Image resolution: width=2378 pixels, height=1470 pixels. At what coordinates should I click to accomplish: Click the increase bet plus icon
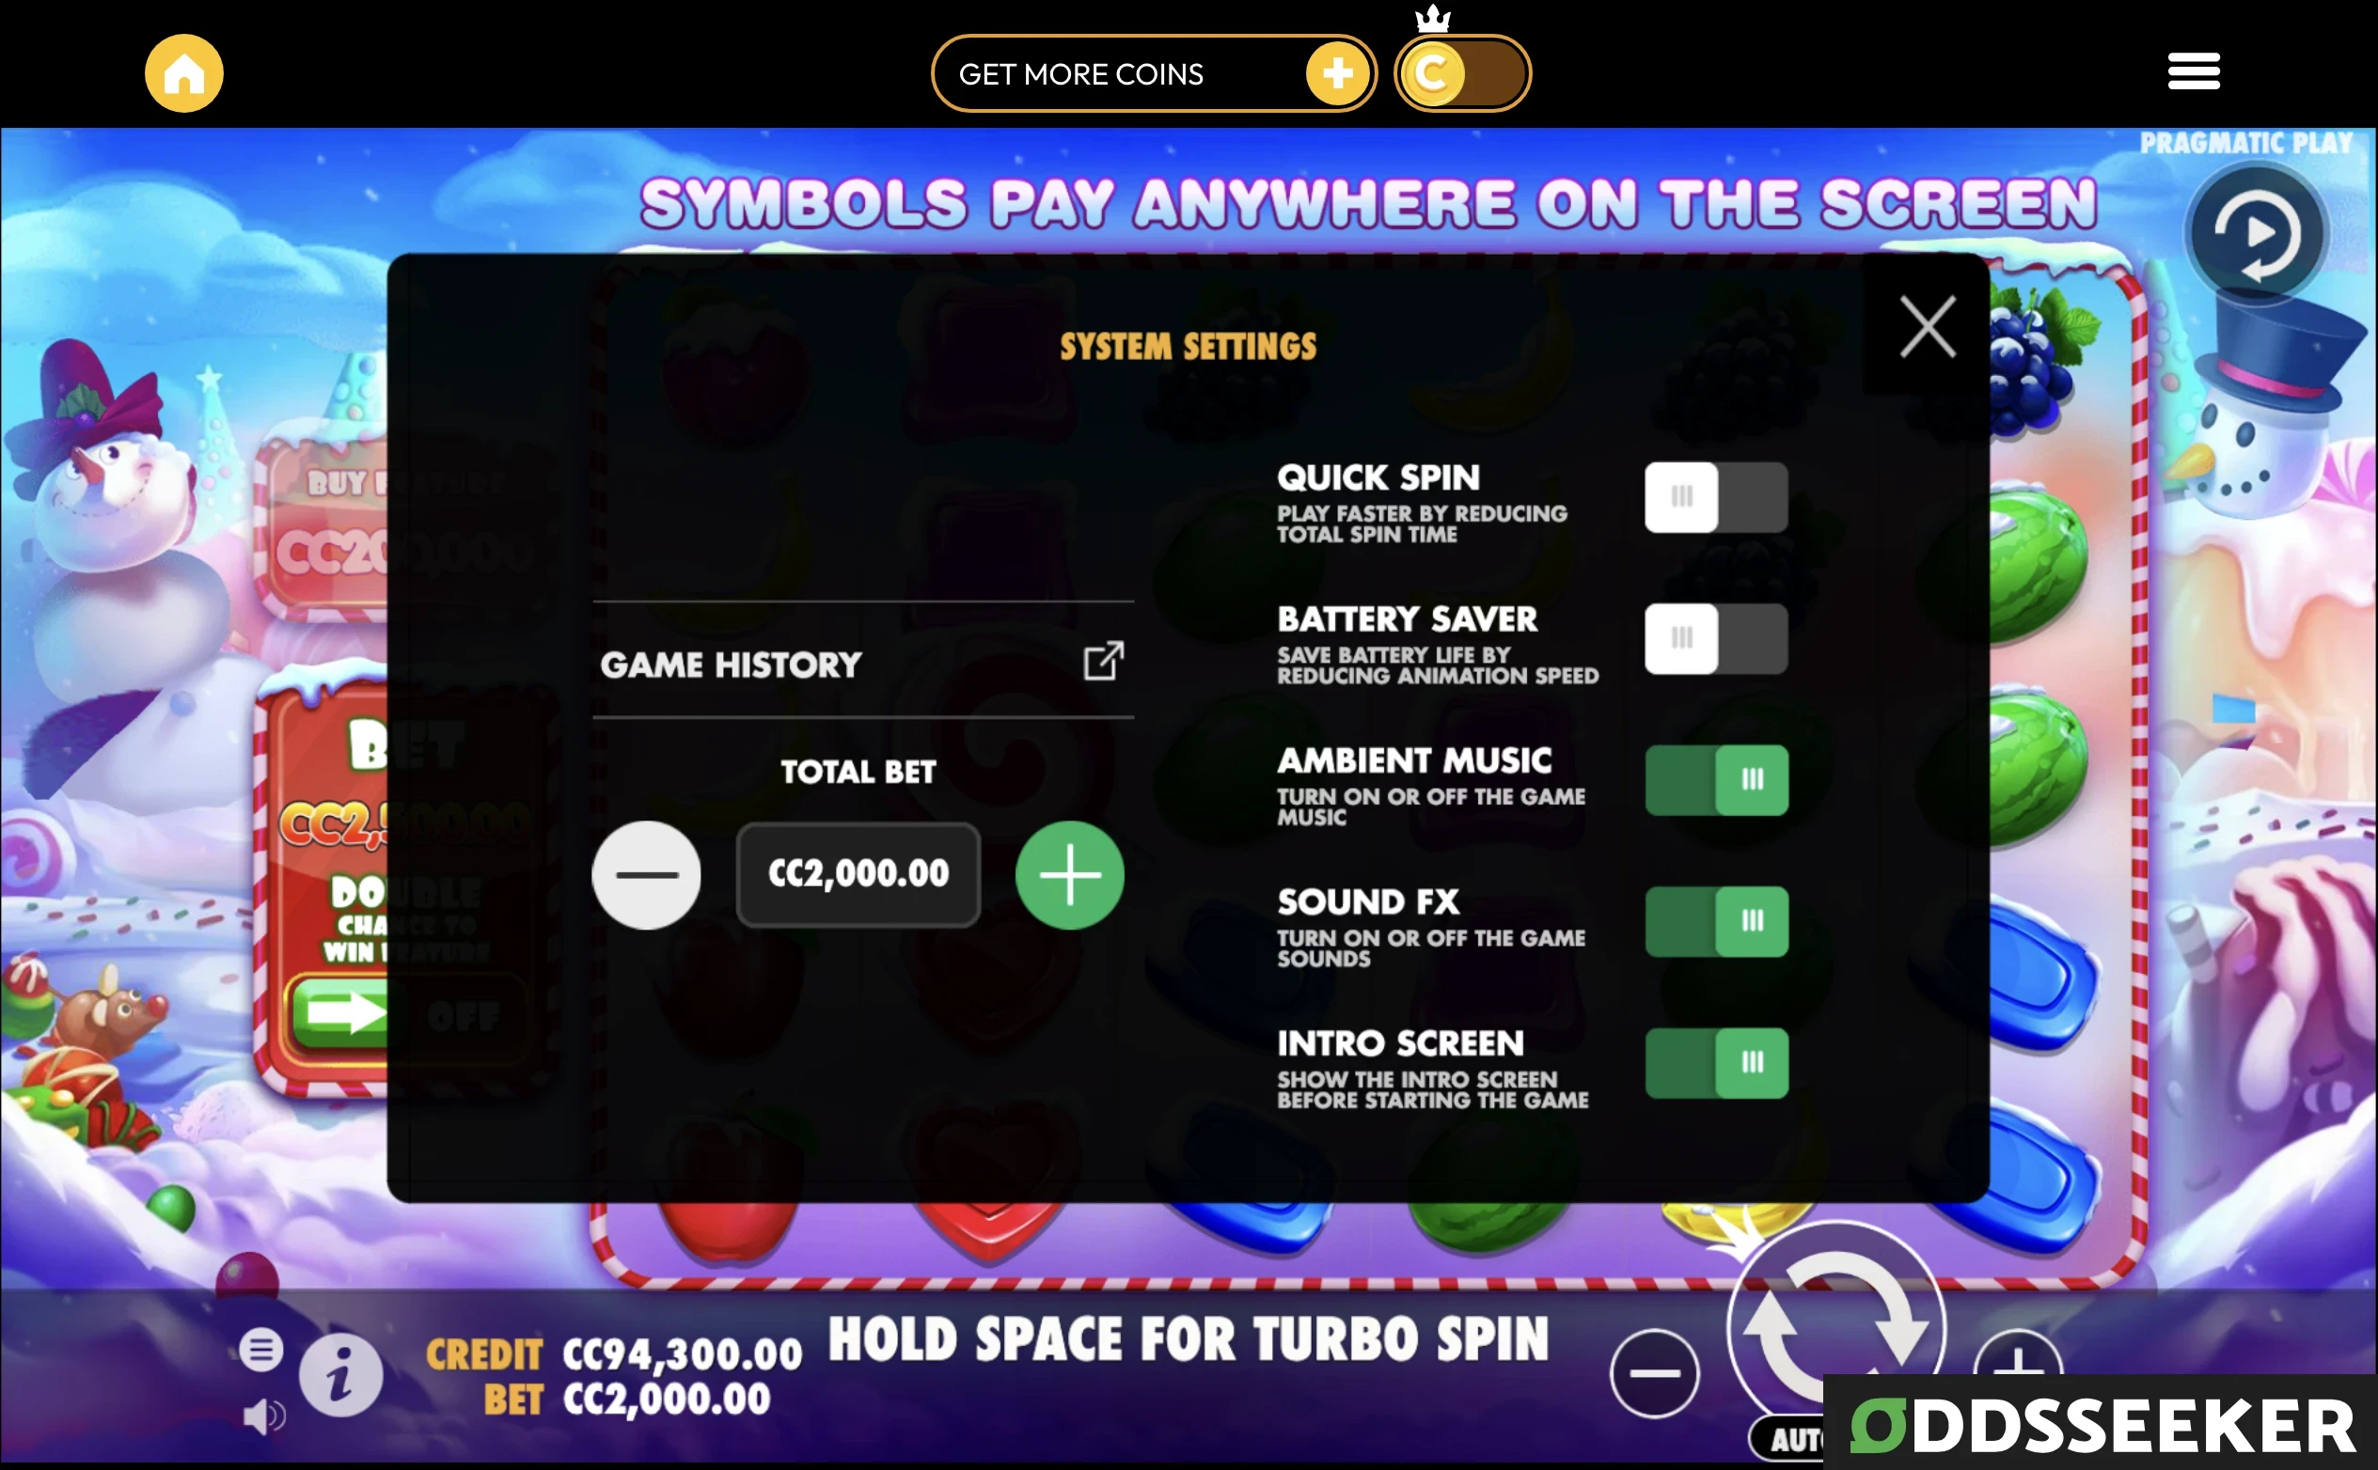pyautogui.click(x=1068, y=874)
